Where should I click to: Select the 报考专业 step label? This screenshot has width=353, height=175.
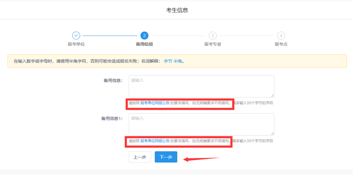213,44
